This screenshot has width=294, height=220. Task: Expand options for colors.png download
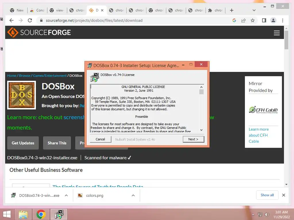point(133,195)
